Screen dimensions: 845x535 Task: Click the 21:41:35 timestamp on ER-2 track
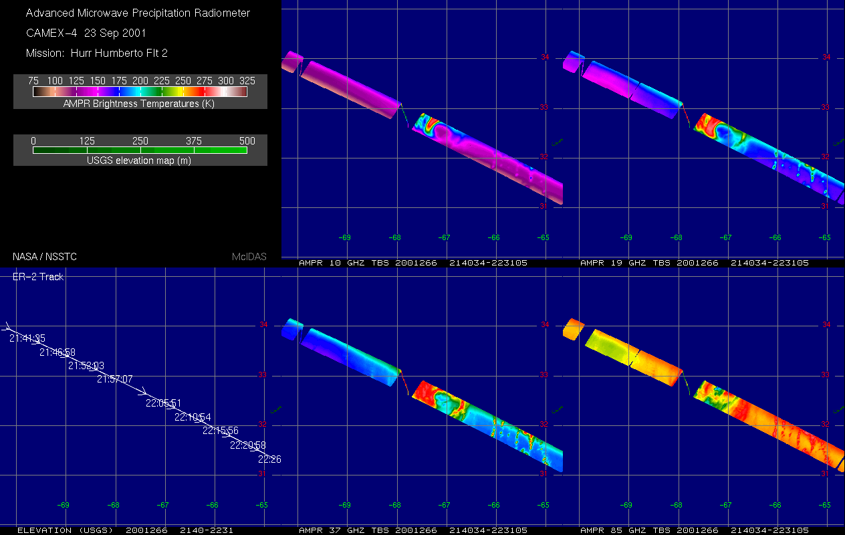point(27,338)
